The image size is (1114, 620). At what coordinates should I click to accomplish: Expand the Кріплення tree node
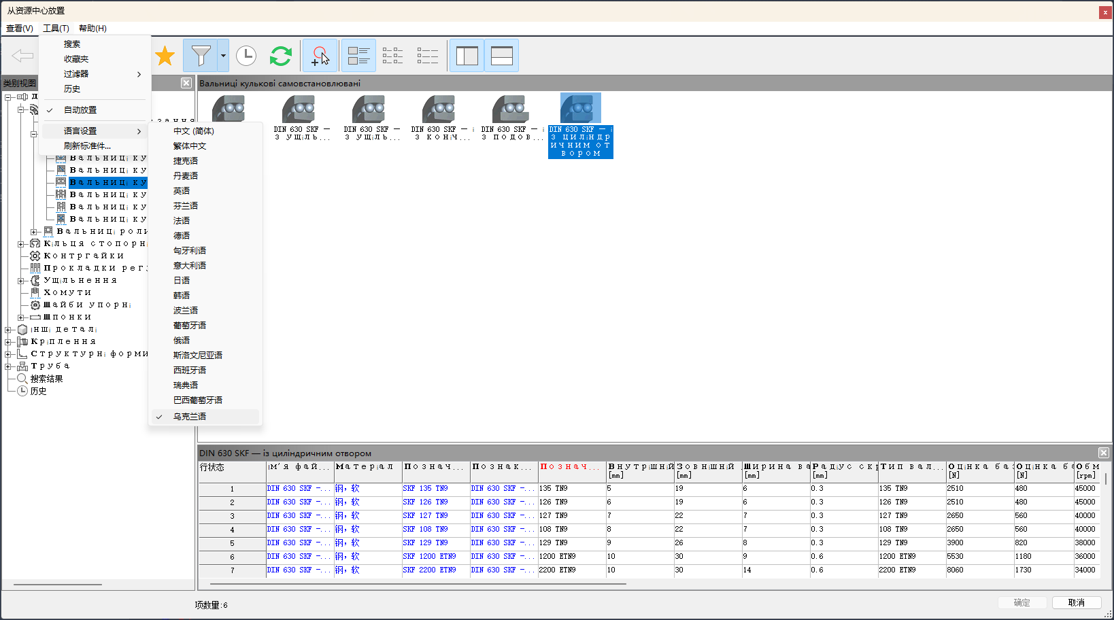point(8,342)
